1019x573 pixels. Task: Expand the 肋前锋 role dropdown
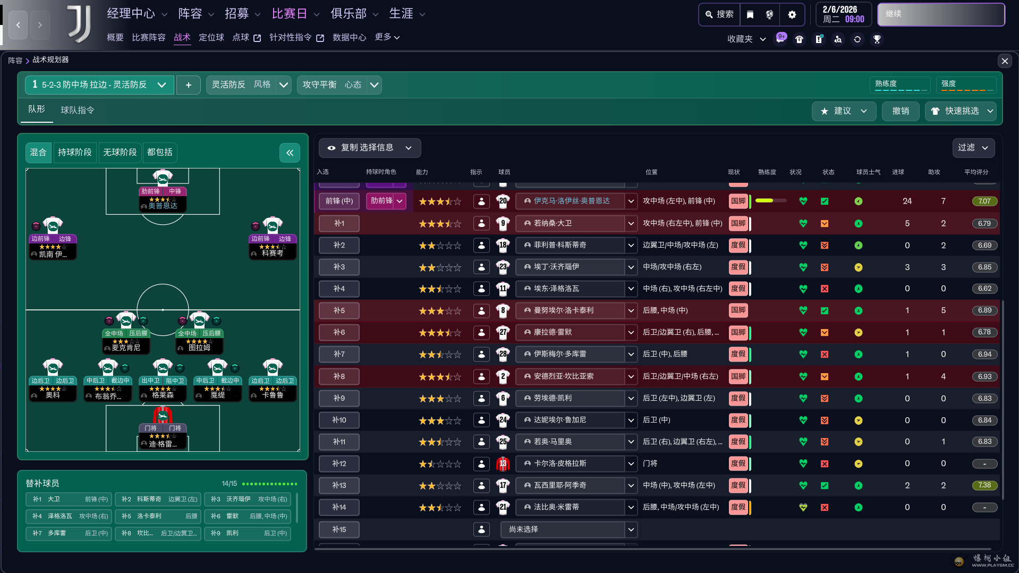(x=400, y=201)
